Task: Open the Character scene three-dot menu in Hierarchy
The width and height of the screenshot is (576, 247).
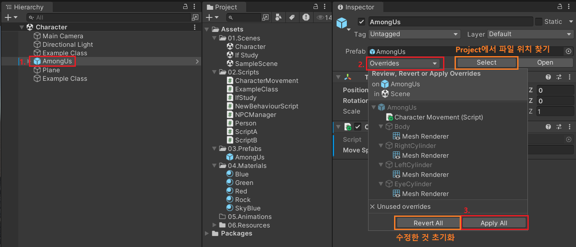Action: click(195, 27)
